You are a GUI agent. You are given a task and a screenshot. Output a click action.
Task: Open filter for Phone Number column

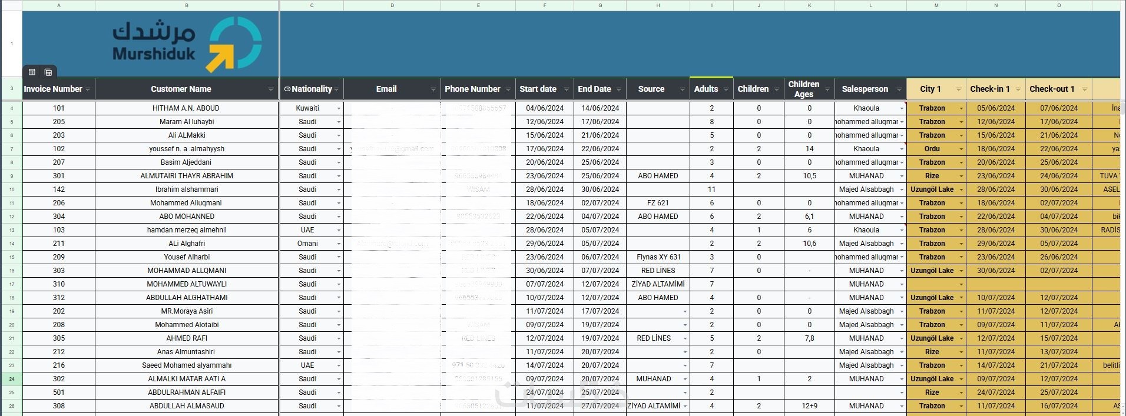click(x=508, y=89)
